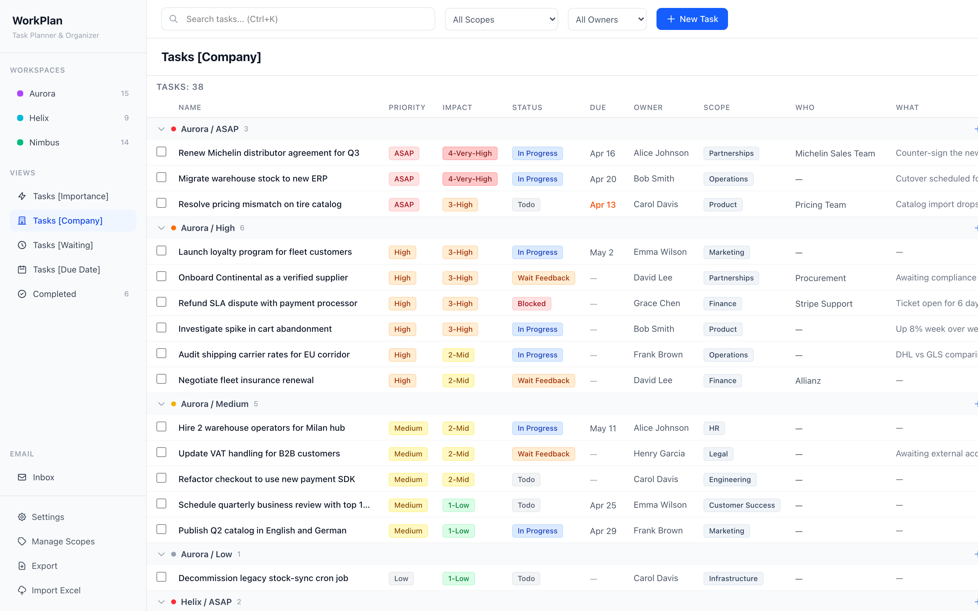This screenshot has height=611, width=978.
Task: Collapse the Aurora / ASAP group
Action: coord(161,129)
